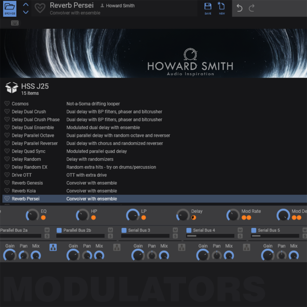Save the current preset
This screenshot has width=307, height=307.
pyautogui.click(x=208, y=8)
